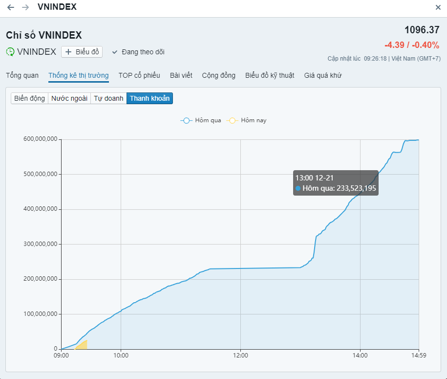
Task: Go to the Cộng đồng tab
Action: point(218,75)
